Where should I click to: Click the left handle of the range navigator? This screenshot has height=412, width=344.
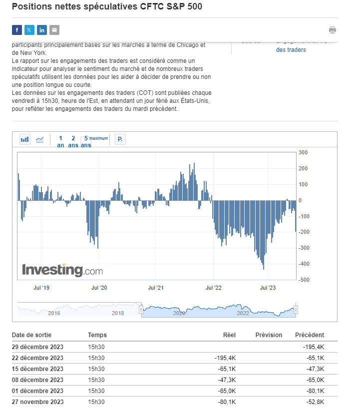point(141,310)
